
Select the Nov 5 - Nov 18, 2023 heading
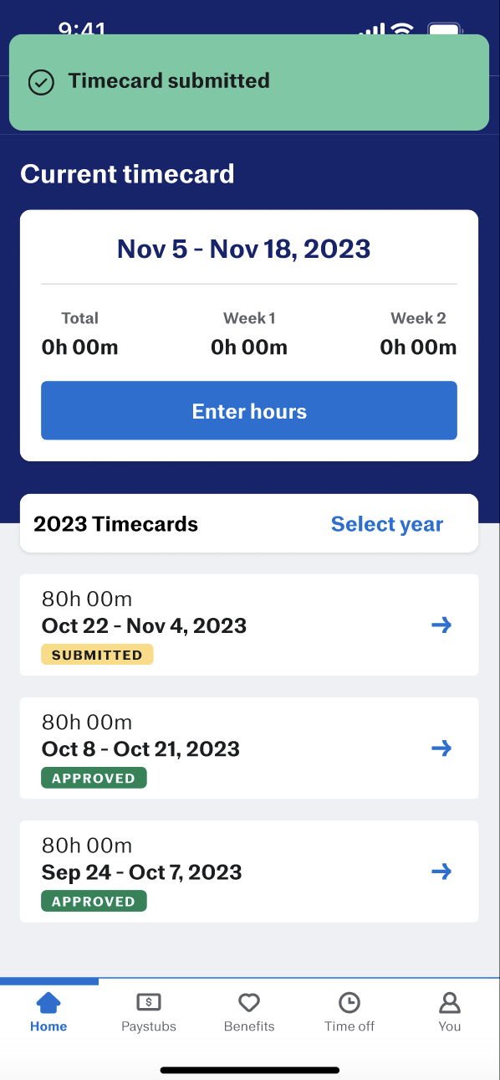[244, 249]
